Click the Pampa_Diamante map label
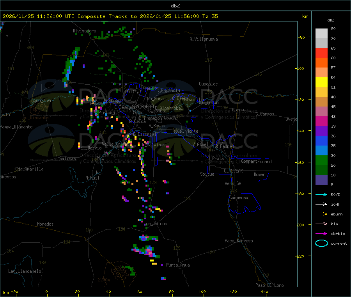The image size is (351, 297). pos(16,127)
